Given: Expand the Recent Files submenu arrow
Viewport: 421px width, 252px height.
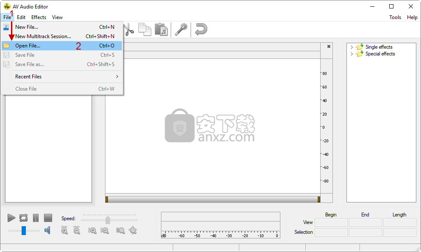Looking at the screenshot, I should 117,77.
